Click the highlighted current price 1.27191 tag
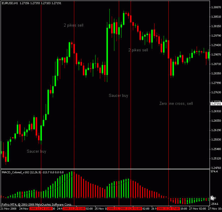 (216, 104)
